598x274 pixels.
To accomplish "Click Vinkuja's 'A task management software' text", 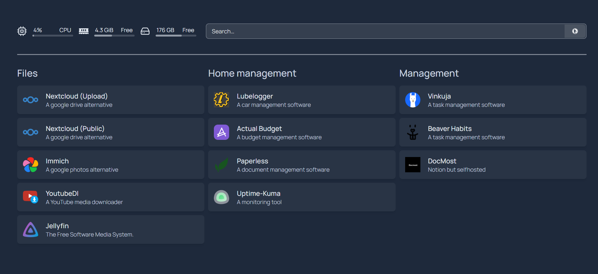I will 466,105.
